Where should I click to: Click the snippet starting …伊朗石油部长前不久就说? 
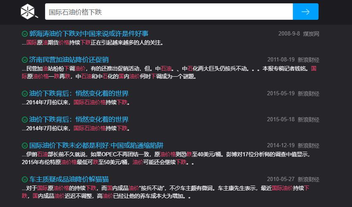coord(166,158)
